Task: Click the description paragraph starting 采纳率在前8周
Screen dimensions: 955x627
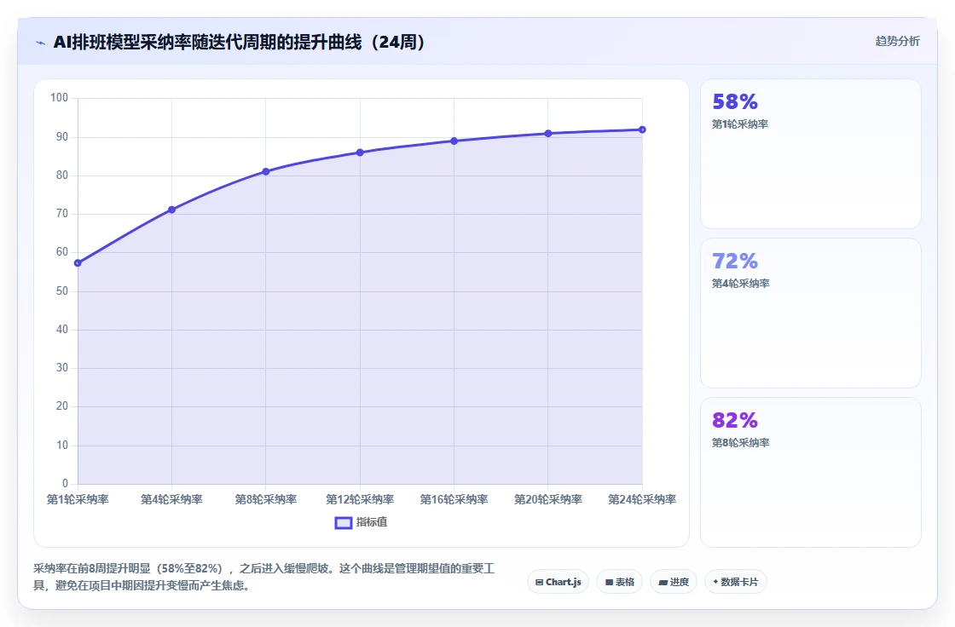Action: (x=263, y=577)
